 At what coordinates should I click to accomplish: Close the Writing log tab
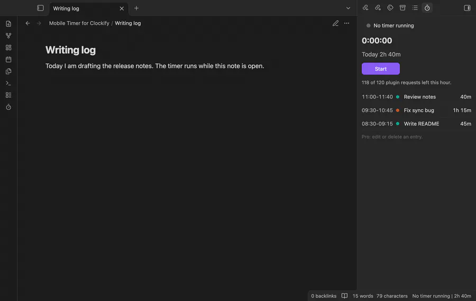pos(122,8)
